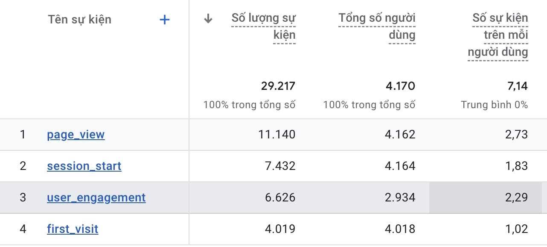Open the session_start event link
The height and width of the screenshot is (247, 547).
[x=84, y=166]
